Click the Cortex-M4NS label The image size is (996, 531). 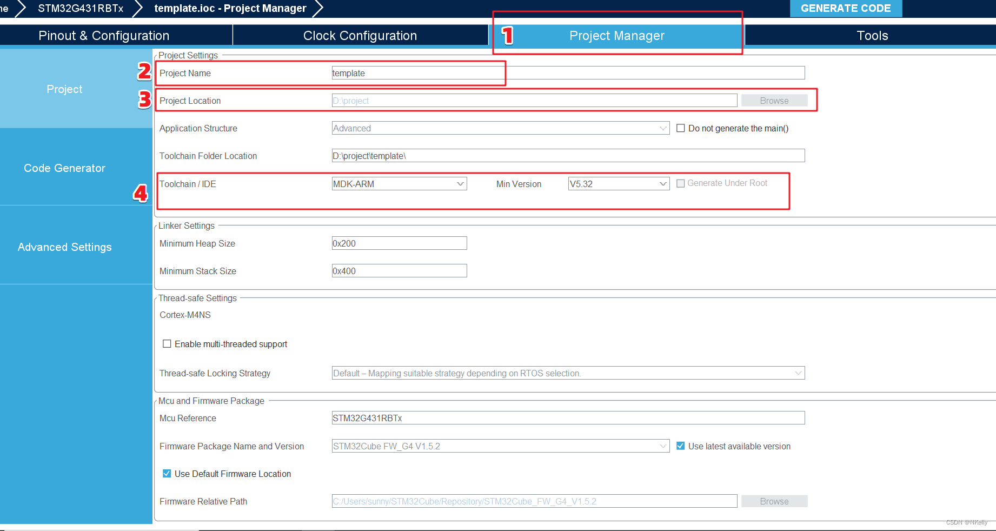185,315
